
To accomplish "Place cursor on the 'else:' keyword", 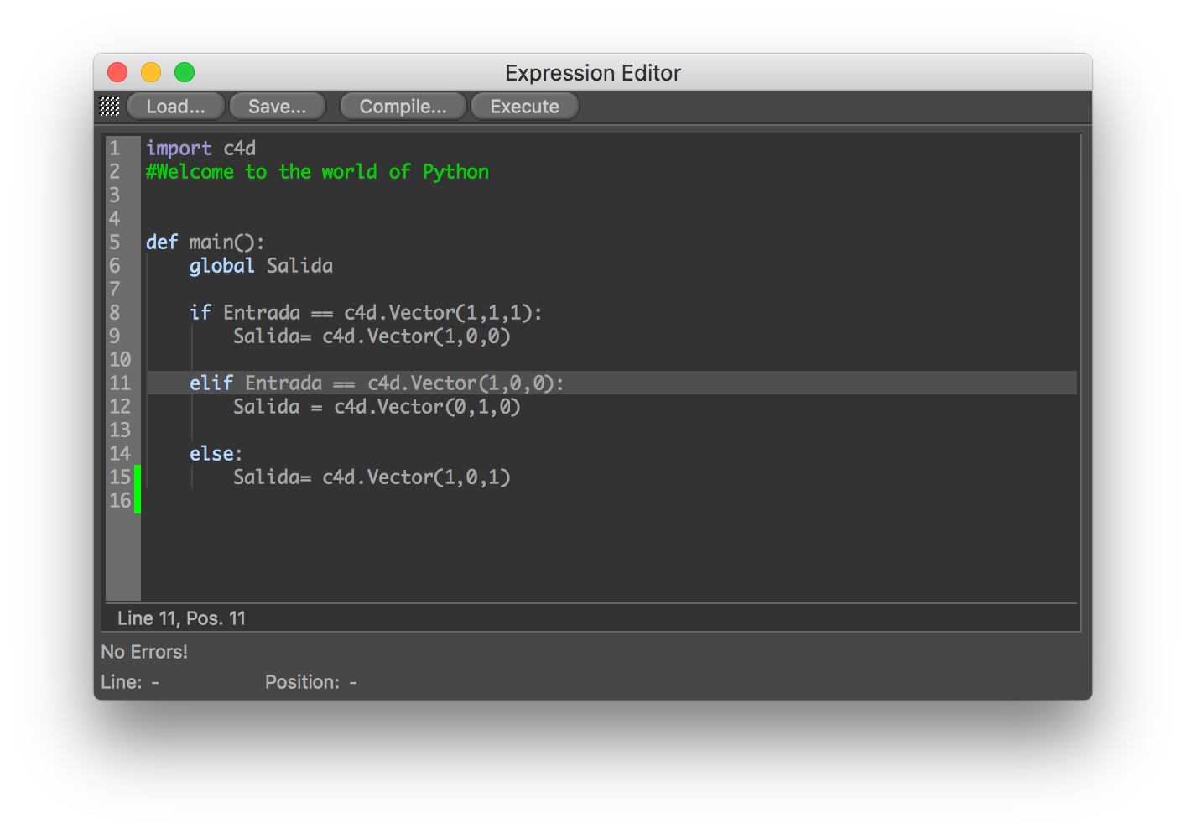I will 215,454.
